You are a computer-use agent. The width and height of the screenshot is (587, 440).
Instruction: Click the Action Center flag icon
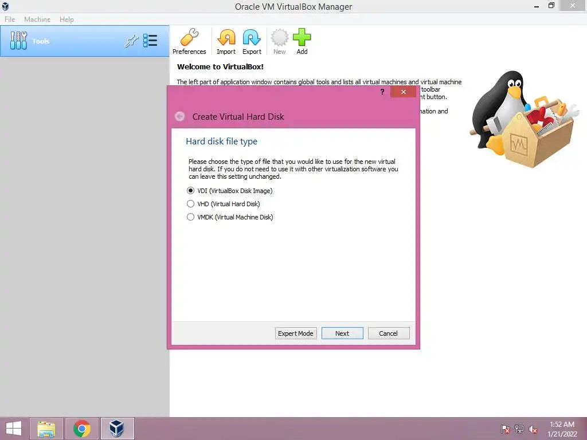tap(505, 429)
